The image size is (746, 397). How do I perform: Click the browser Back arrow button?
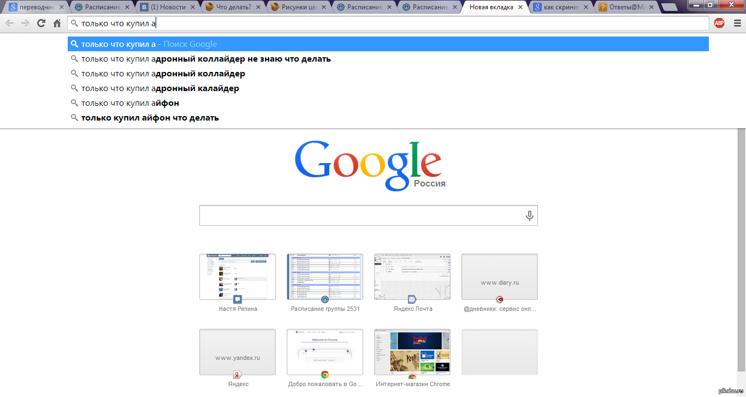[x=10, y=23]
